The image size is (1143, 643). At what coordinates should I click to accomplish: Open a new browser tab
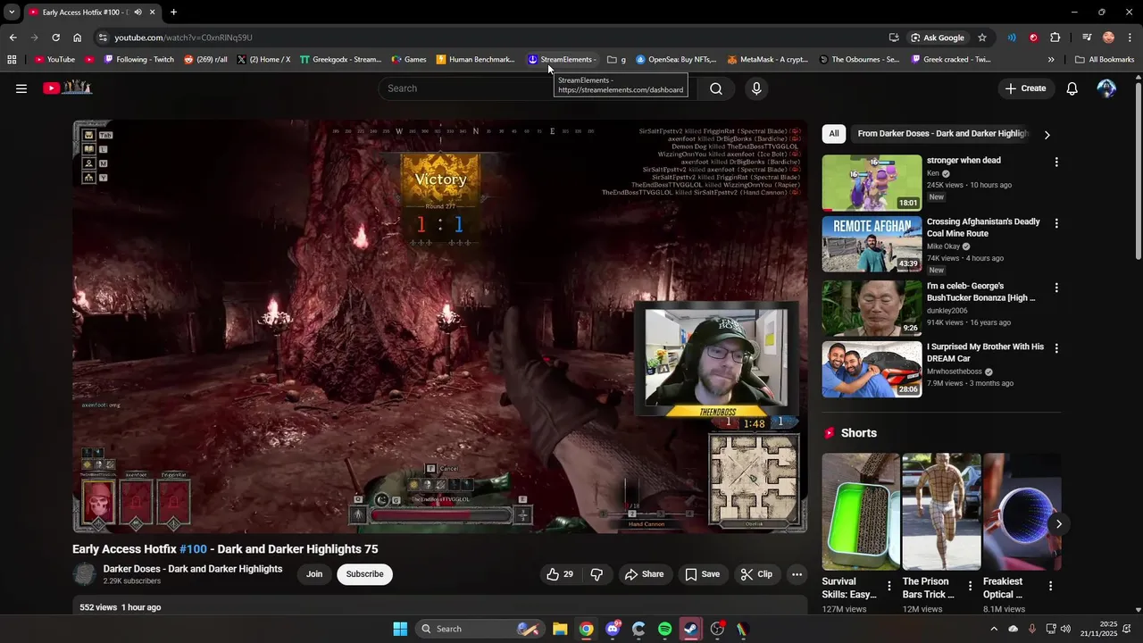pyautogui.click(x=173, y=13)
